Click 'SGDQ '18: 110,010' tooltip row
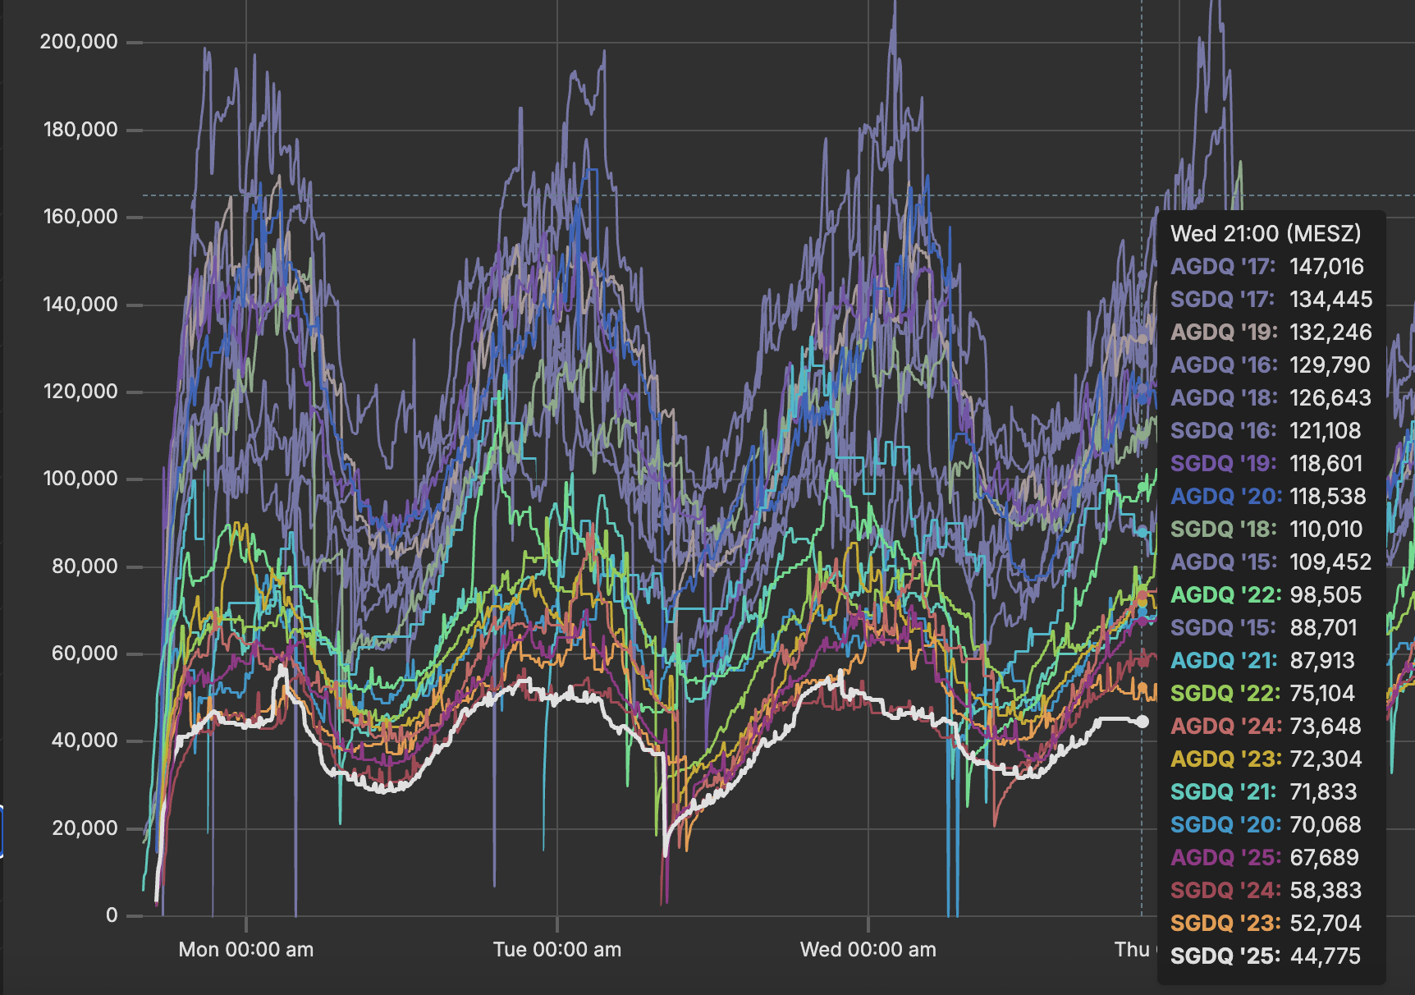This screenshot has height=995, width=1415. [x=1266, y=530]
